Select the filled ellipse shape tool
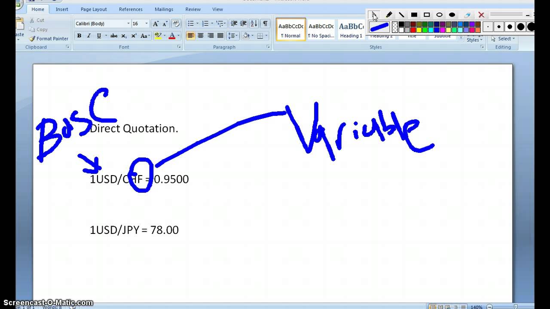Screen dimensions: 550x309 pyautogui.click(x=452, y=15)
